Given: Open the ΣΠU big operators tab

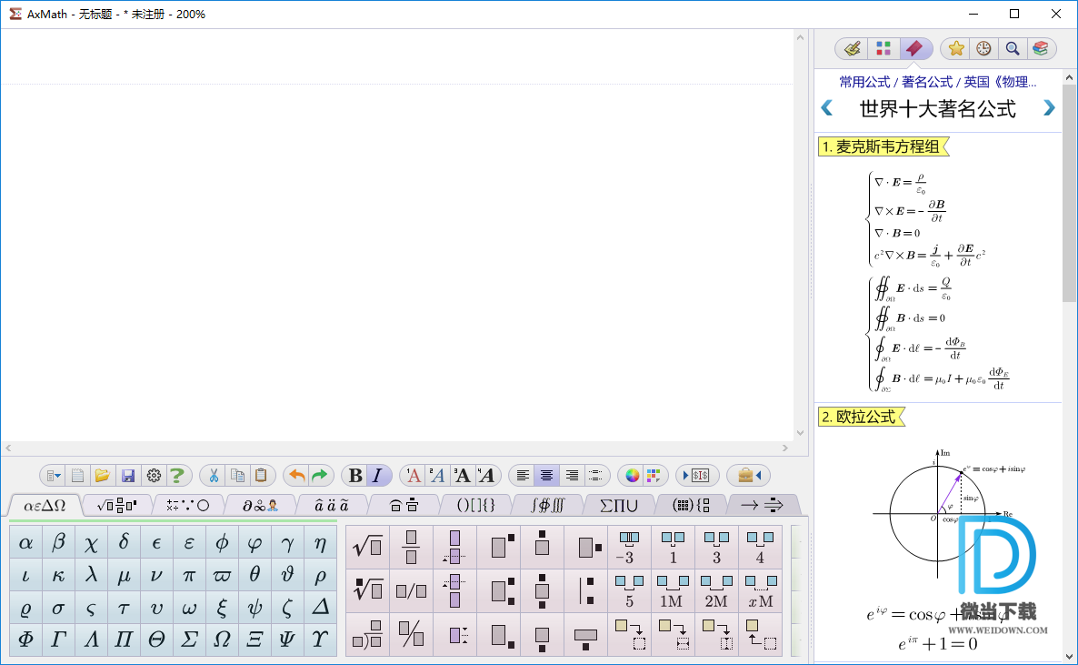Looking at the screenshot, I should click(619, 505).
